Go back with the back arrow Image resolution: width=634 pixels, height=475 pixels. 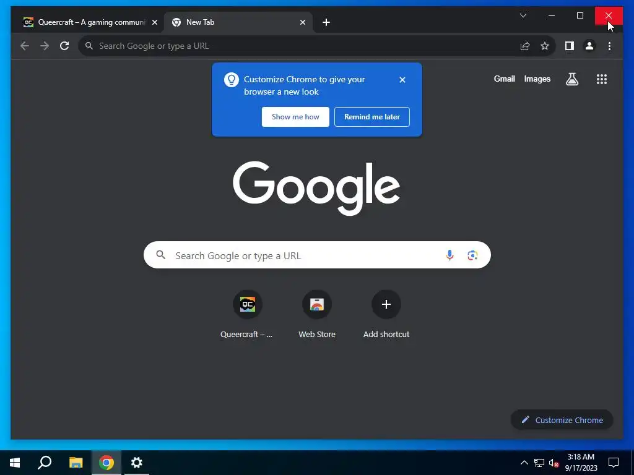coord(25,46)
